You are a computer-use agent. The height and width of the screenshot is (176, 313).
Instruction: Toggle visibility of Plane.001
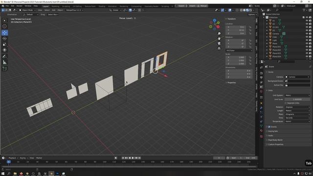click(x=307, y=47)
